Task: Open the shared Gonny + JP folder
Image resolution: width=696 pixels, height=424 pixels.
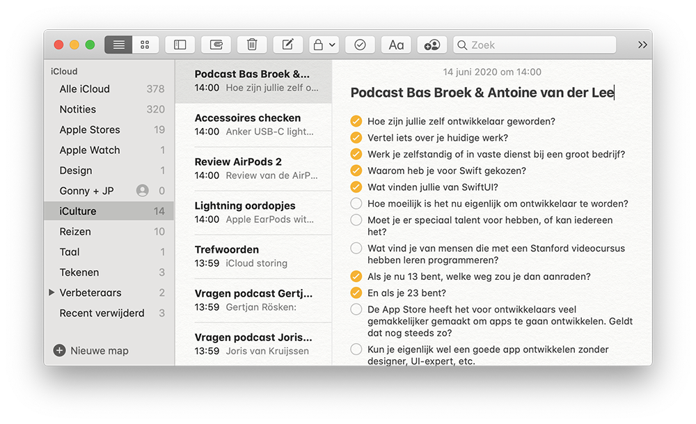Action: (x=109, y=191)
